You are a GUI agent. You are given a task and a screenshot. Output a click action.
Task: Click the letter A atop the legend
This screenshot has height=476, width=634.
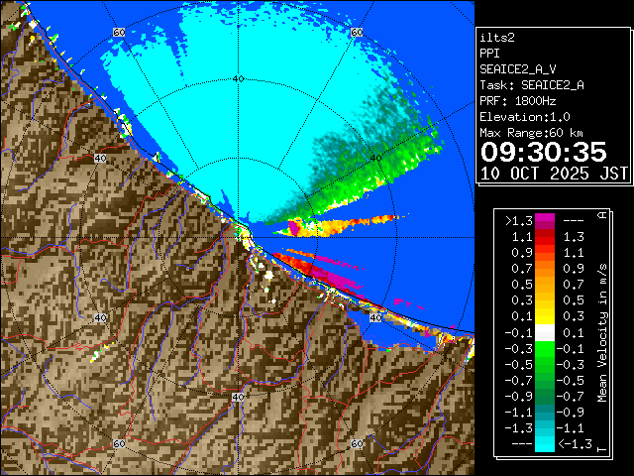(601, 215)
